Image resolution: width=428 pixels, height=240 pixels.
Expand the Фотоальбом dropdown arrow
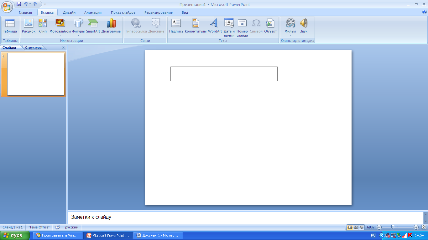tap(60, 35)
